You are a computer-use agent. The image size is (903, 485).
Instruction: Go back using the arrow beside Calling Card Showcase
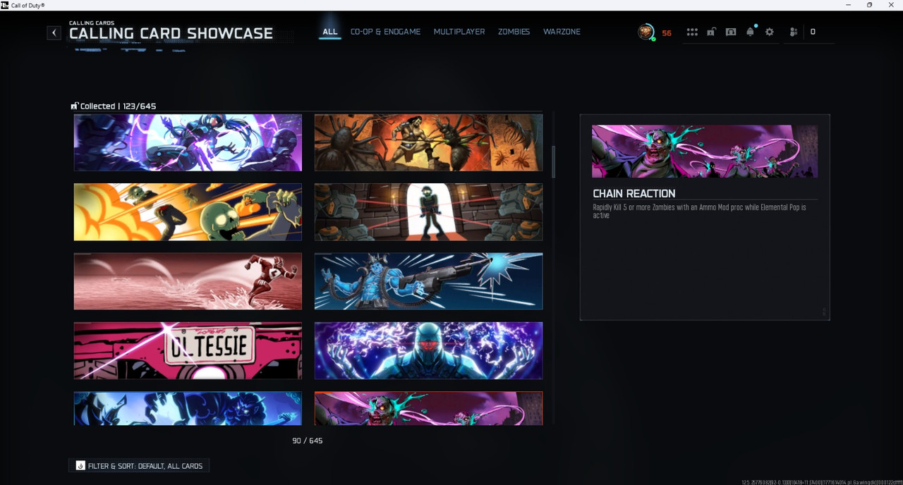pos(54,32)
